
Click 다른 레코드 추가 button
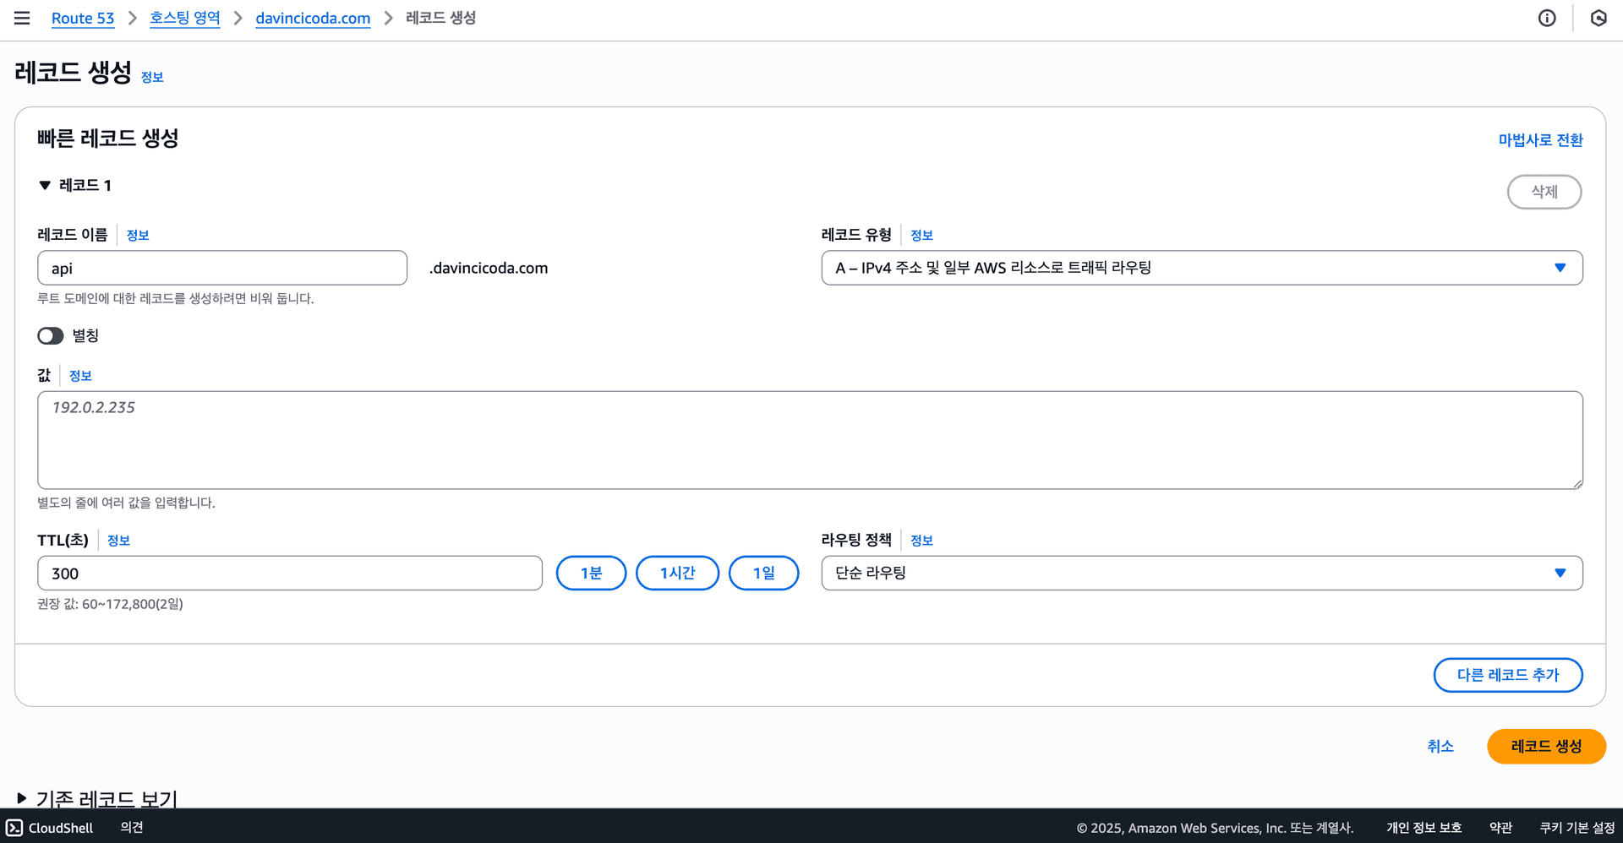point(1507,675)
